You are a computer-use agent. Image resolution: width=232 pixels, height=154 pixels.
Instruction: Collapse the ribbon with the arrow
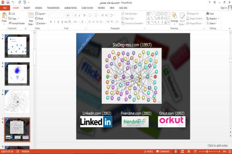click(x=229, y=28)
